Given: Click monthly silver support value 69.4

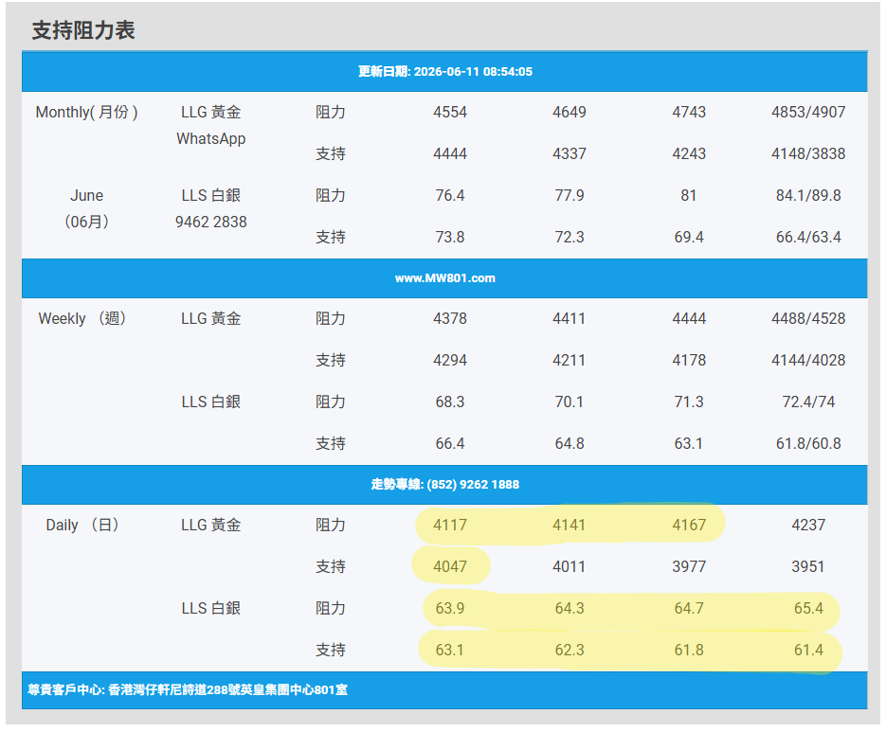Looking at the screenshot, I should [689, 238].
